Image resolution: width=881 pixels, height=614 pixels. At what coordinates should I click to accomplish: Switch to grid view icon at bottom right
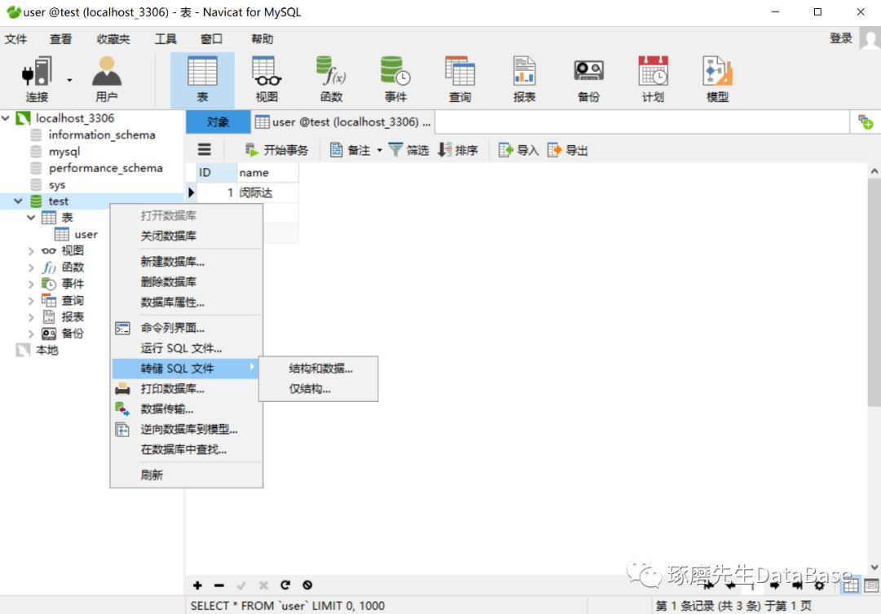851,585
